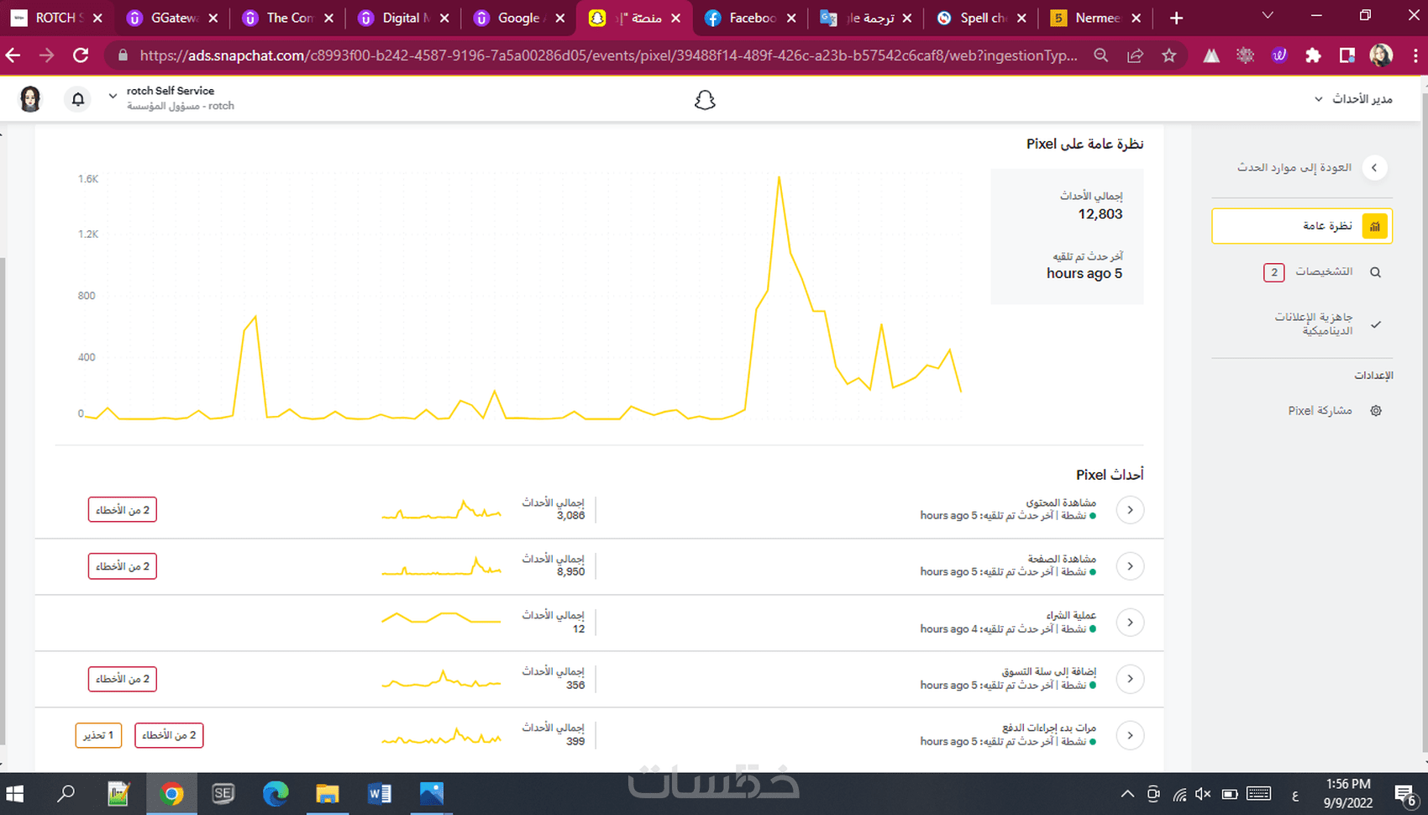Open the Windows Start menu
Screen dimensions: 1428x815
14,794
